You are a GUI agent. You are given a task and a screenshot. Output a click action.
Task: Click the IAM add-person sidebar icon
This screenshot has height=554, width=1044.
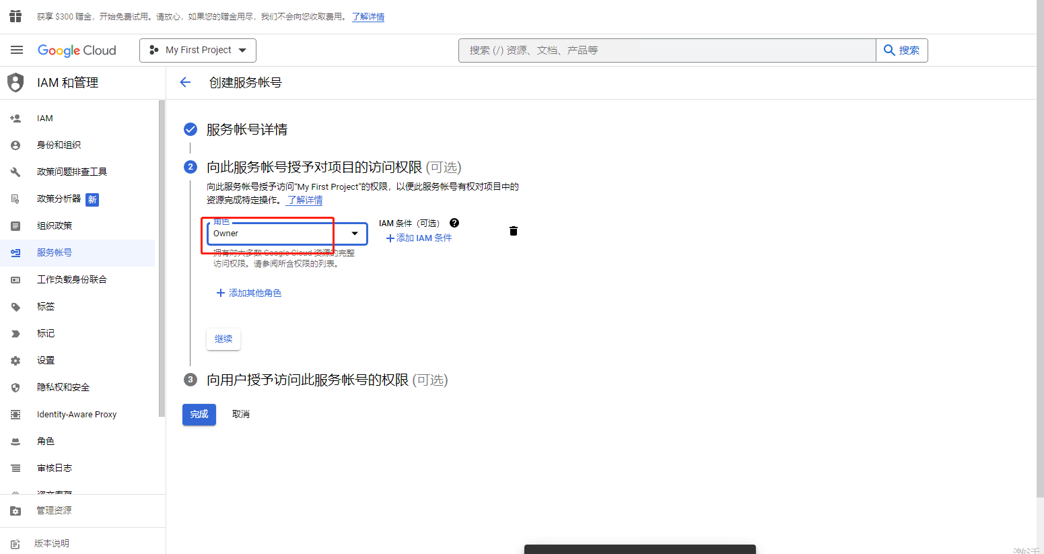pos(15,118)
